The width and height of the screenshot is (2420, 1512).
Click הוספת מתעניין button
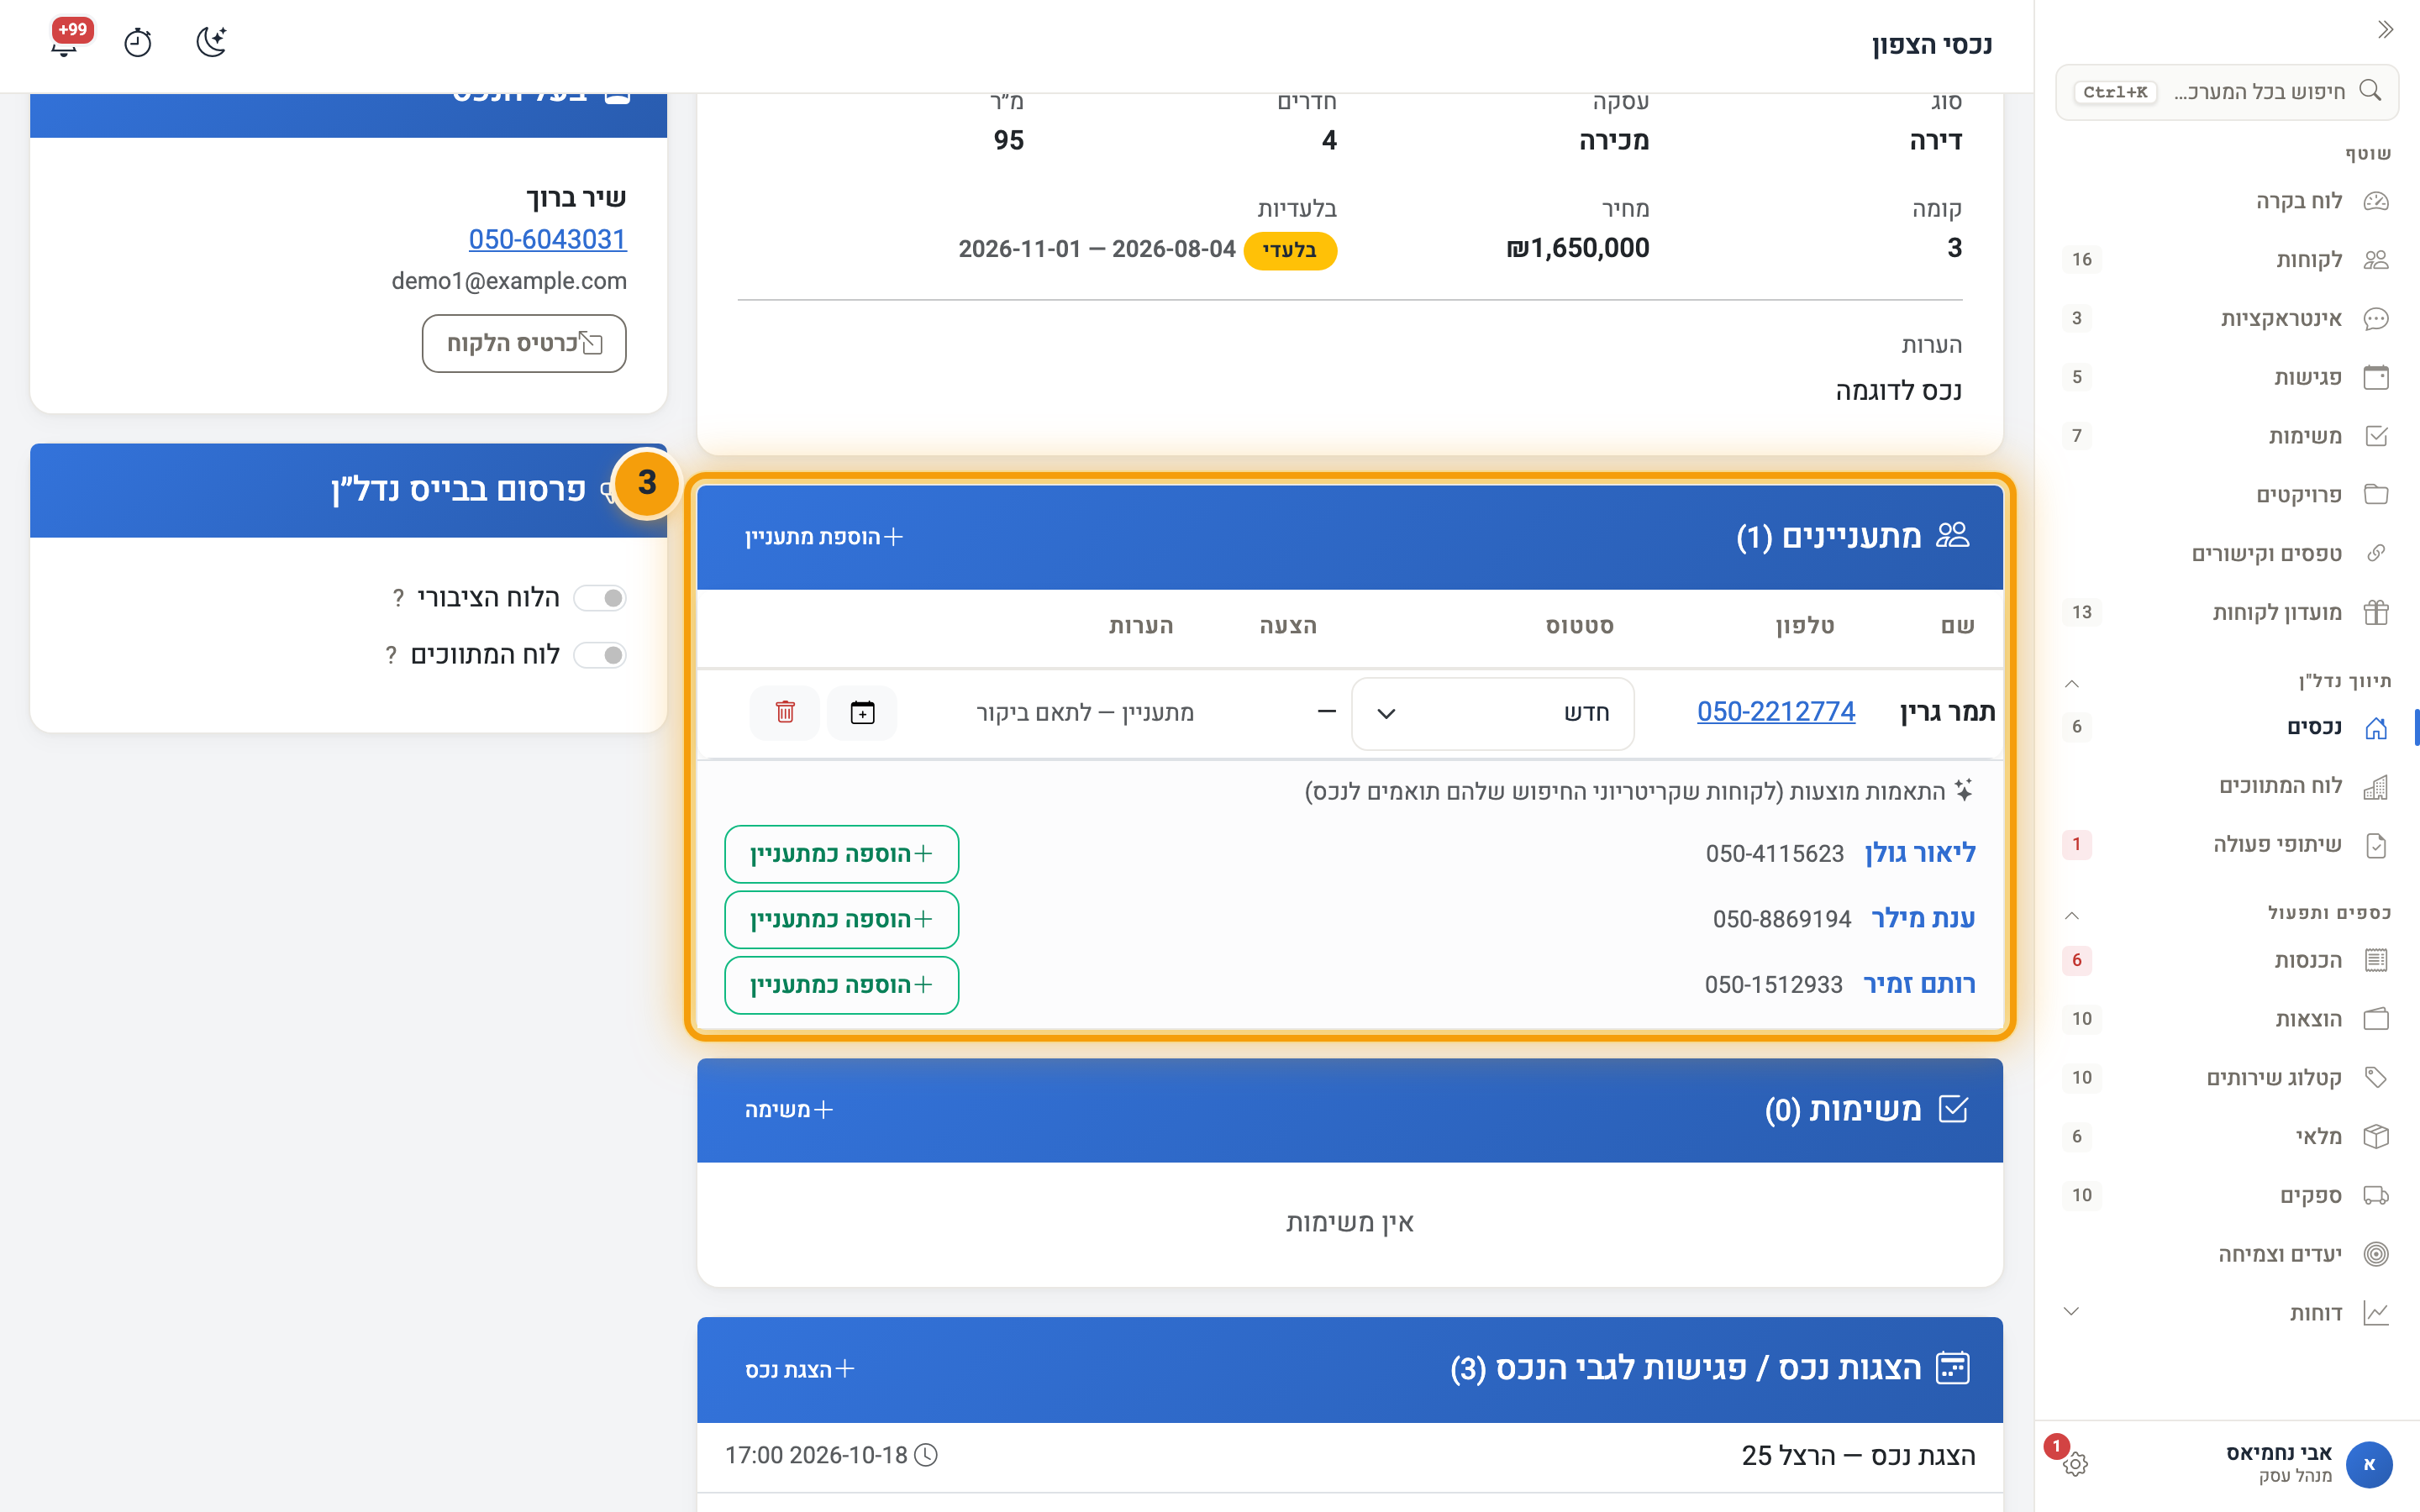point(823,537)
